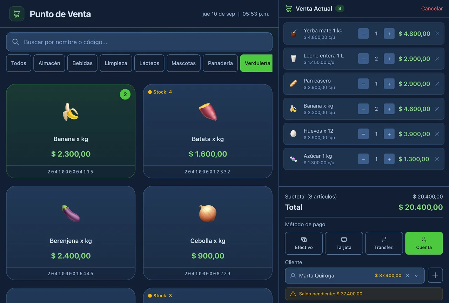
Task: Click the Saldo pendiente warning icon
Action: pyautogui.click(x=293, y=294)
